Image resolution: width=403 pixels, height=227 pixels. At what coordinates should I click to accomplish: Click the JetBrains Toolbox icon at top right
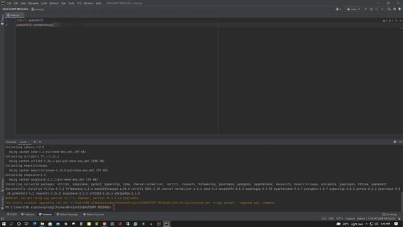click(400, 9)
